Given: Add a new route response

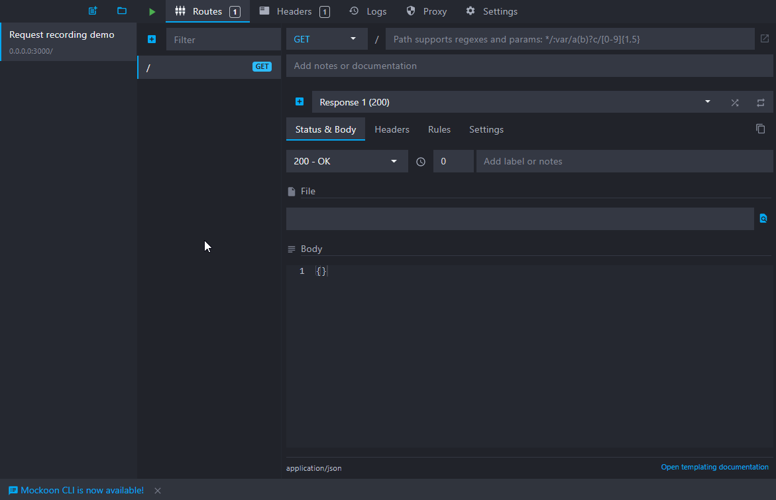Looking at the screenshot, I should click(x=300, y=102).
